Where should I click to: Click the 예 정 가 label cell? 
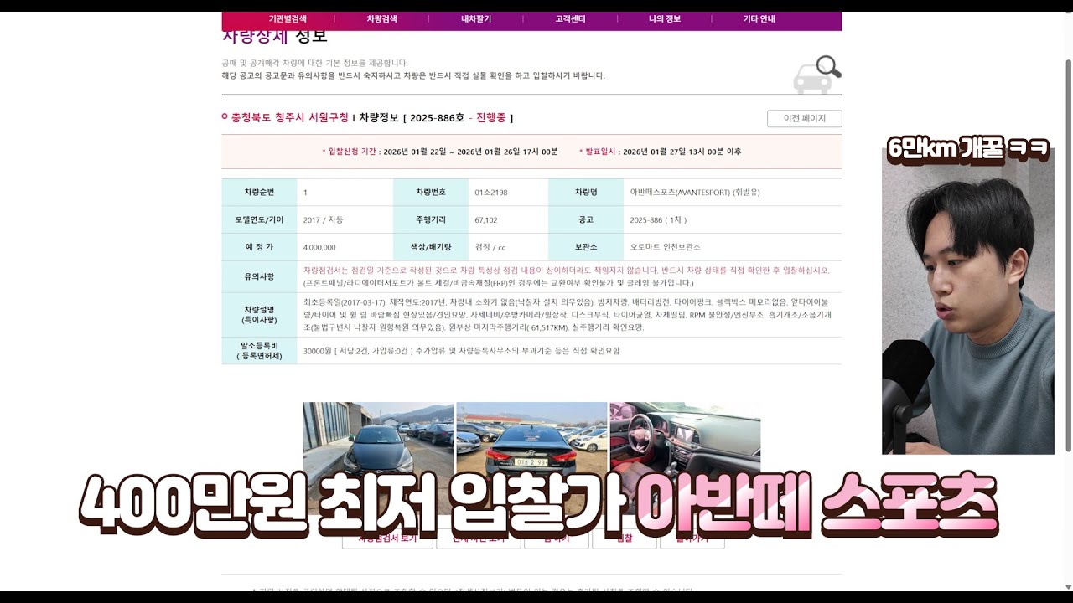point(259,248)
